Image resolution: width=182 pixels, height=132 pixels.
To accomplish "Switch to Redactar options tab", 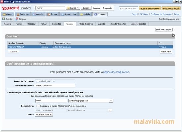I will [31, 24].
